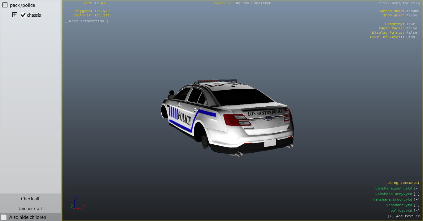The image size is (423, 221).
Task: Change the Camera mode Around value
Action: [x=412, y=11]
